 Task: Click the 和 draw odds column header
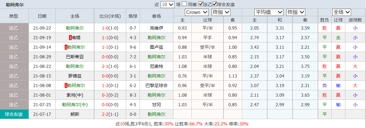pyautogui.click(x=280, y=20)
